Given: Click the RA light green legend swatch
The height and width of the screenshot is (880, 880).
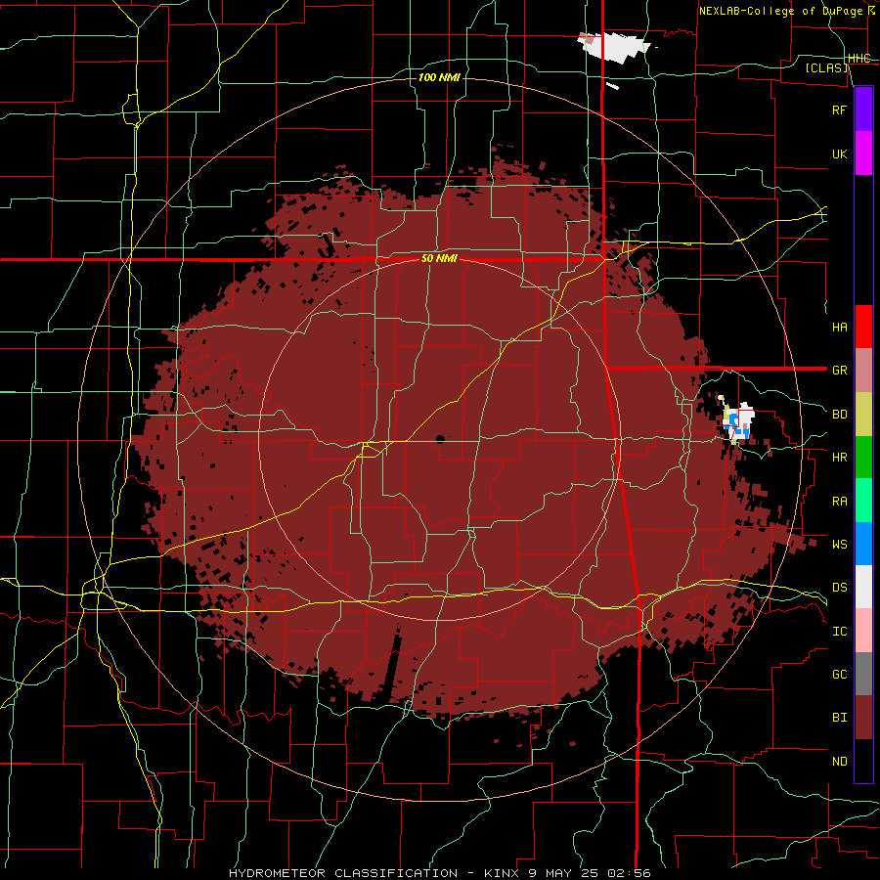Looking at the screenshot, I should 863,501.
